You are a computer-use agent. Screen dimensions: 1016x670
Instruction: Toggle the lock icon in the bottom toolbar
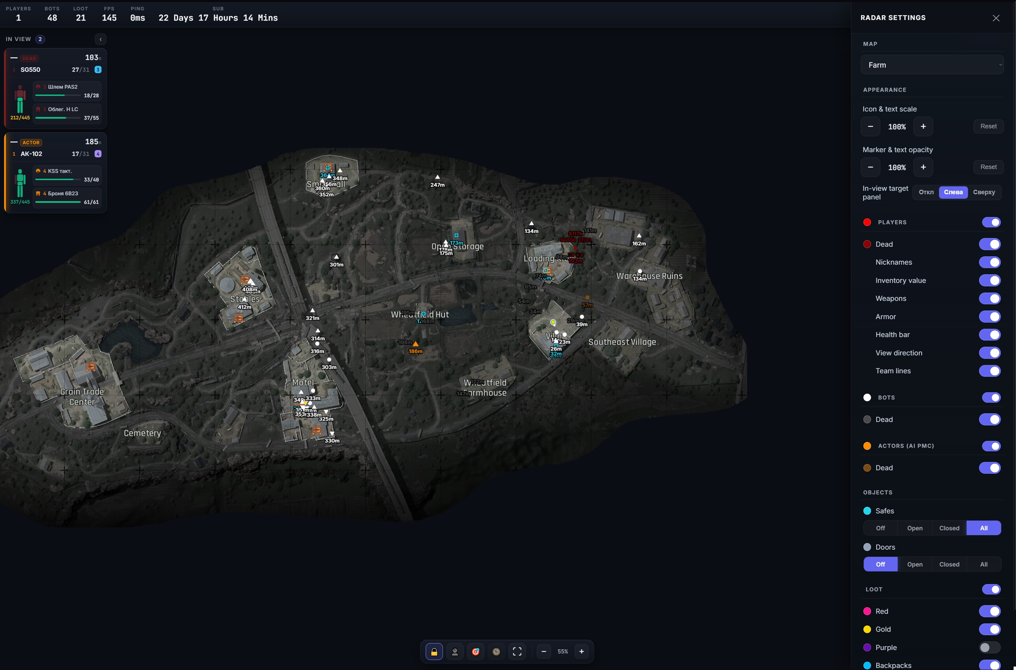click(434, 652)
